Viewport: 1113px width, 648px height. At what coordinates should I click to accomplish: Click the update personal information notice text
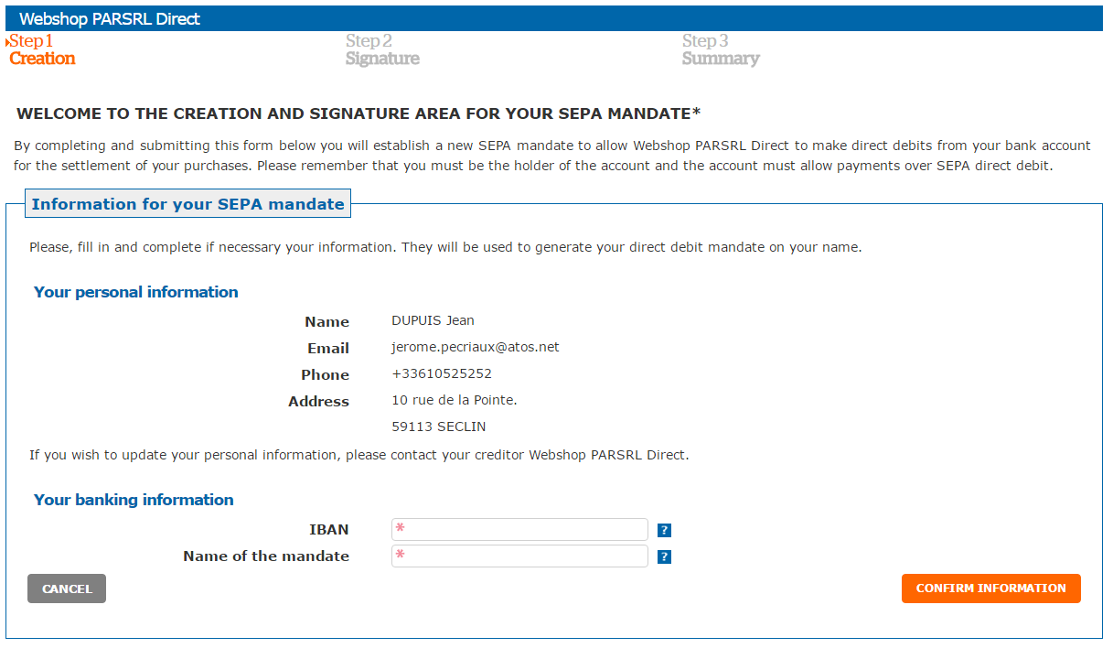359,455
